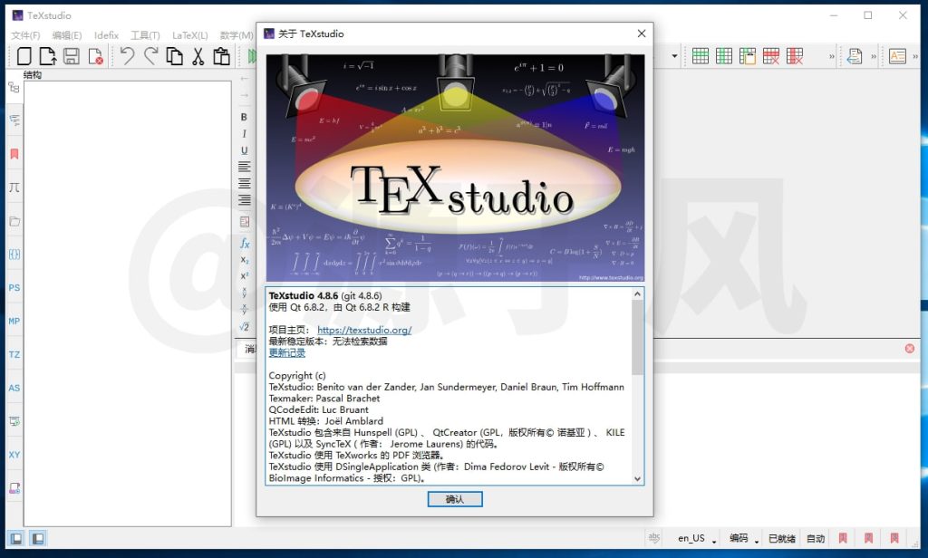The width and height of the screenshot is (928, 558).
Task: Click the About dialog scrollbar thumb
Action: point(637,337)
